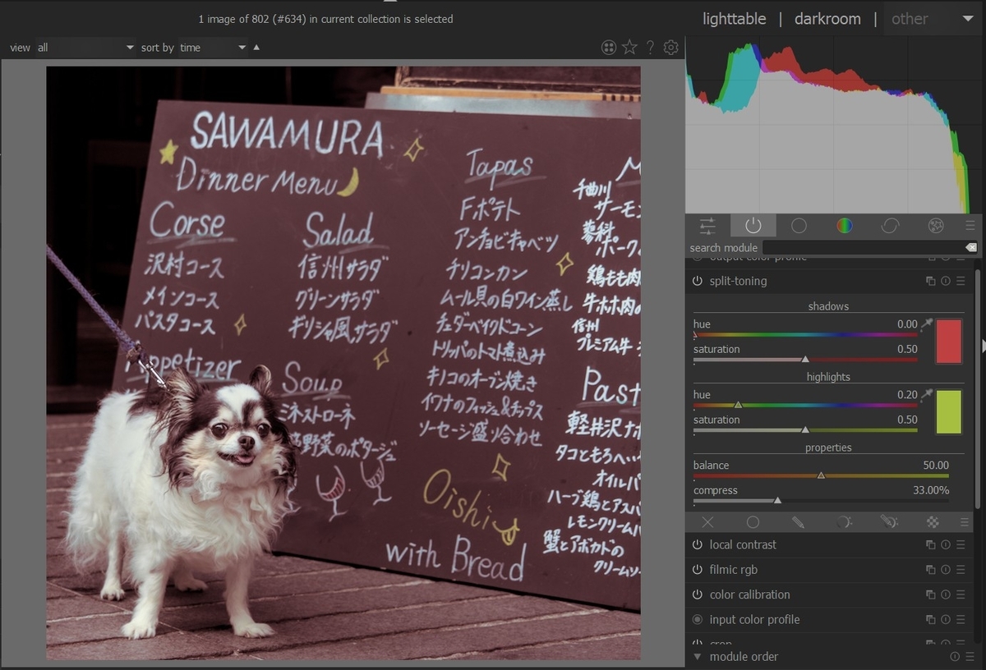Switch to lighttable view
This screenshot has height=670, width=986.
(x=734, y=19)
